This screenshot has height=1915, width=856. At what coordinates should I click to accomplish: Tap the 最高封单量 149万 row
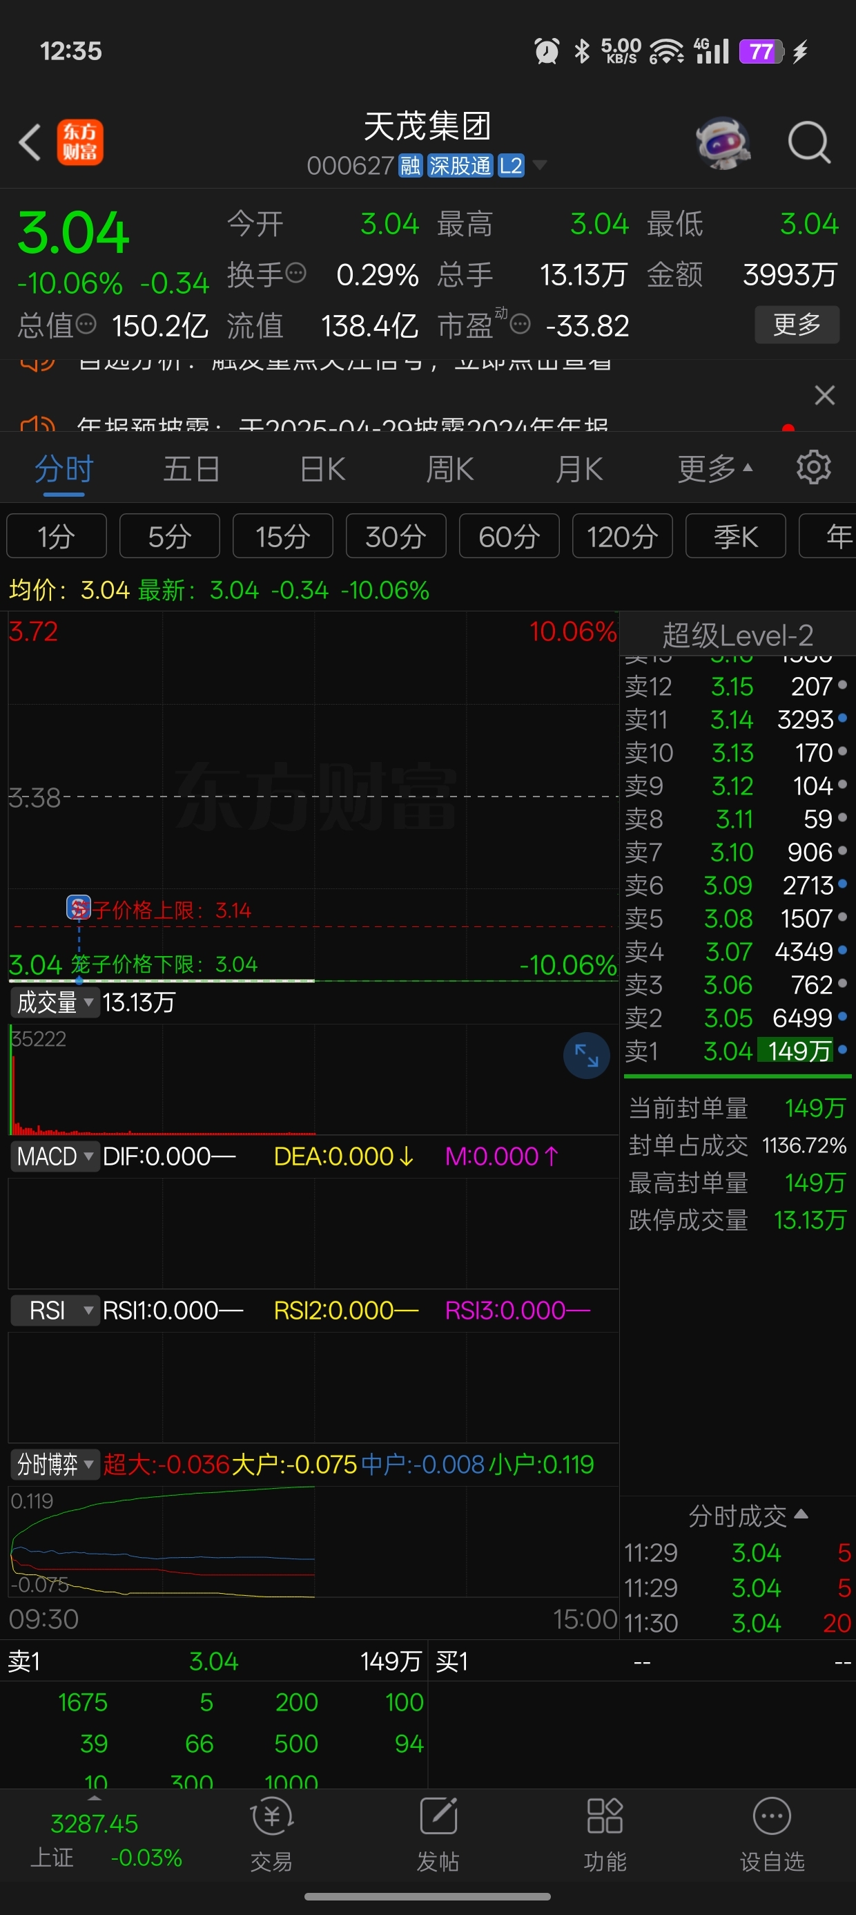[x=737, y=1182]
